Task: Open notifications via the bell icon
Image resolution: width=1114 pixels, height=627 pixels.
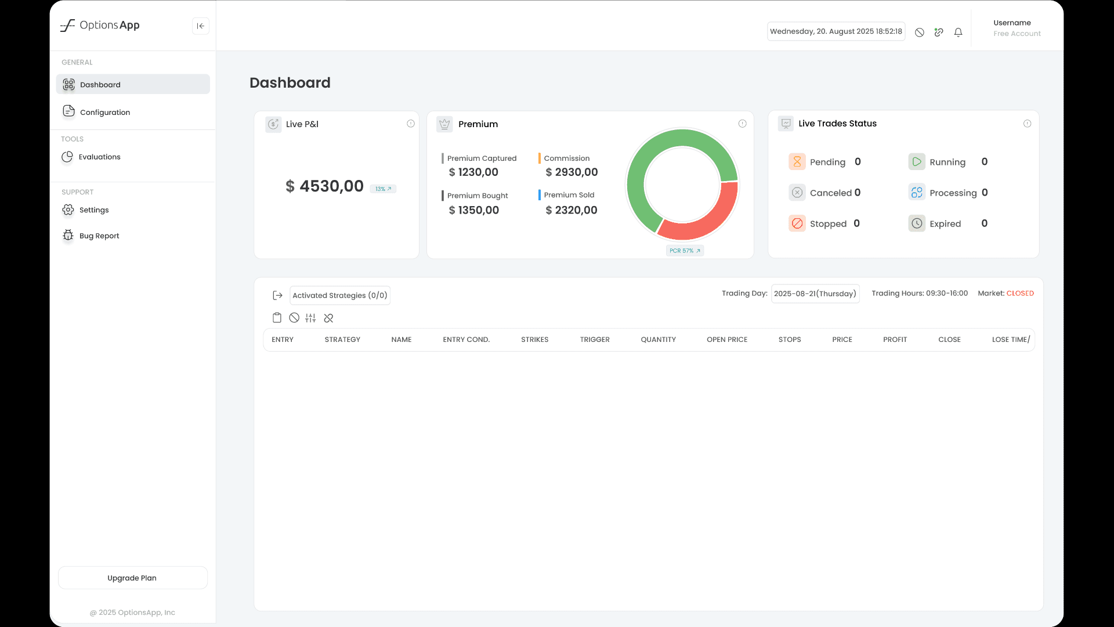Action: pyautogui.click(x=959, y=33)
